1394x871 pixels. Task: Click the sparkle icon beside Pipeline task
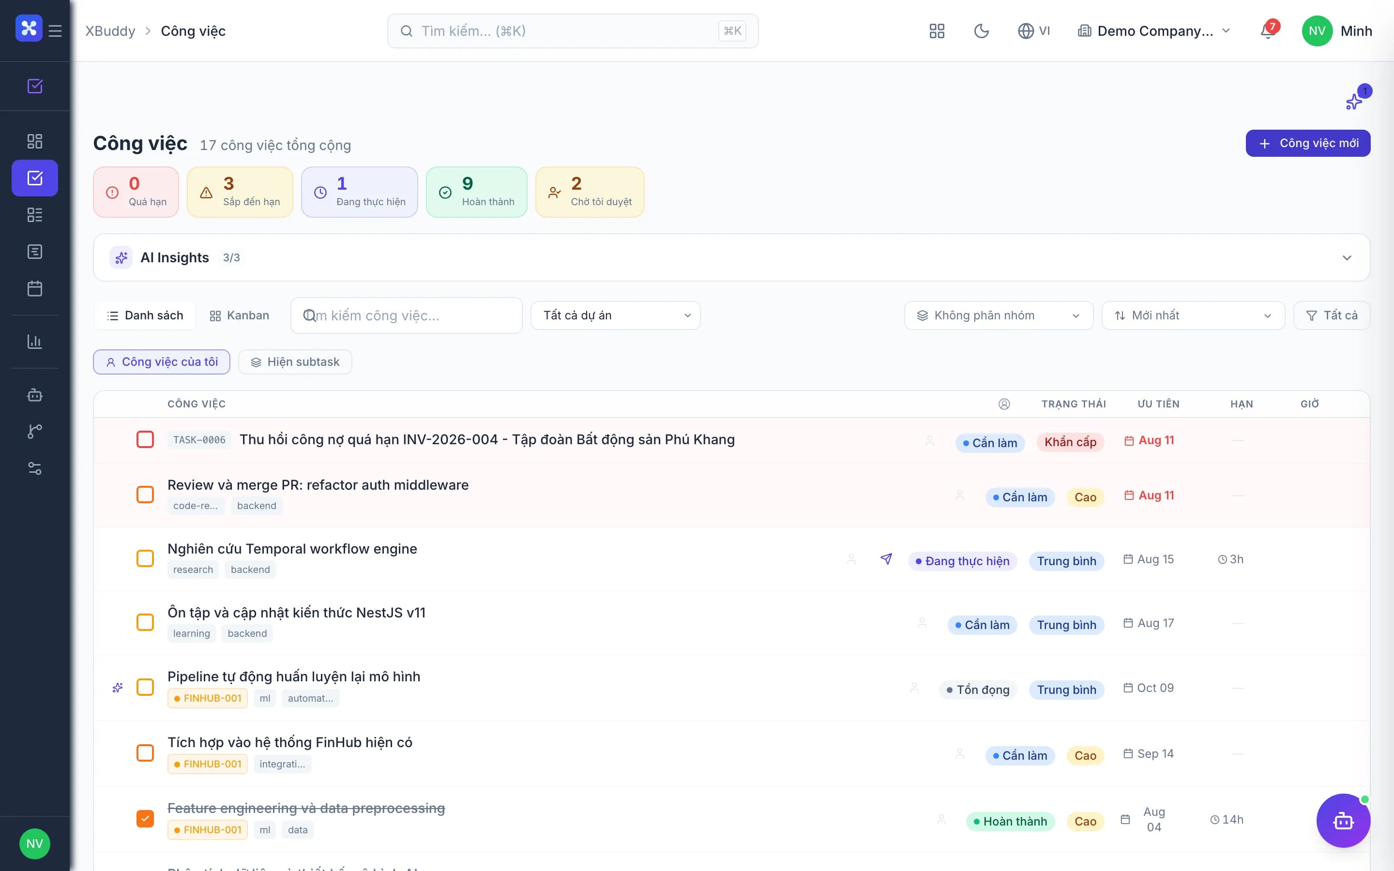click(118, 687)
